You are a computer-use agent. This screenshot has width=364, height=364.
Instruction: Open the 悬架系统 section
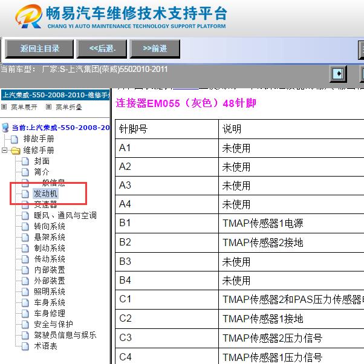(50, 237)
